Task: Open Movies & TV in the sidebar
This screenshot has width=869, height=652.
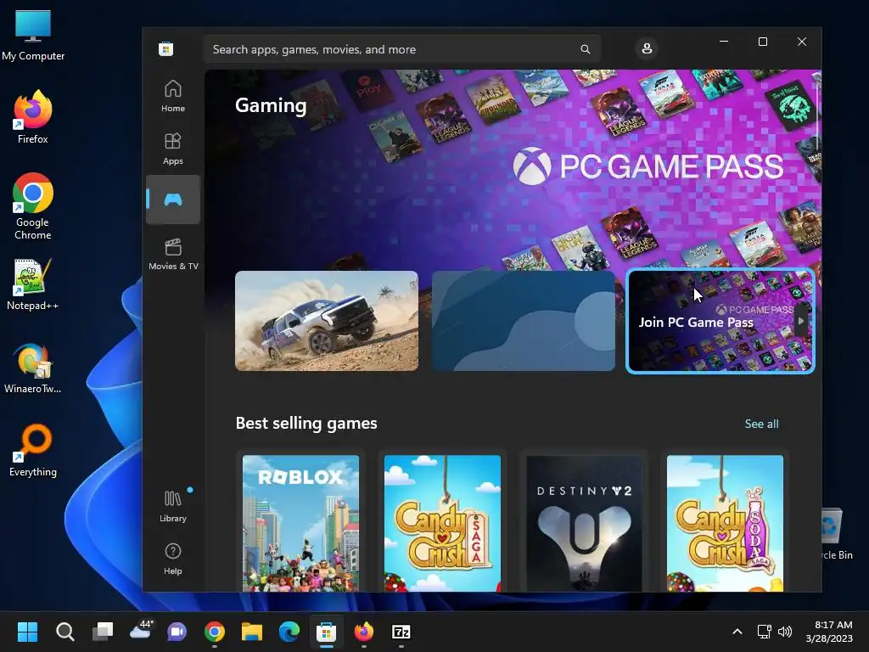Action: click(x=173, y=254)
